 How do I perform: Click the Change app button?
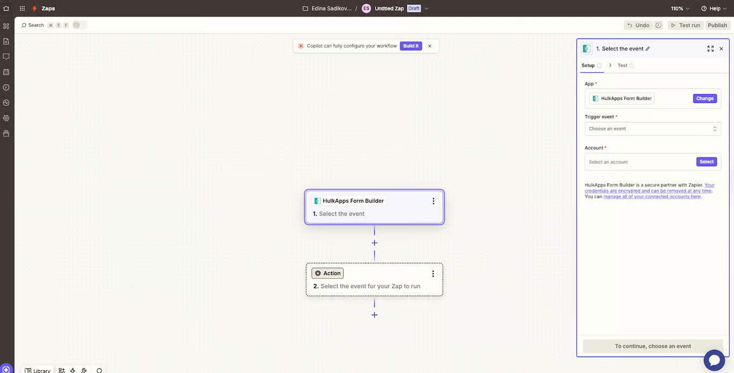(x=705, y=98)
